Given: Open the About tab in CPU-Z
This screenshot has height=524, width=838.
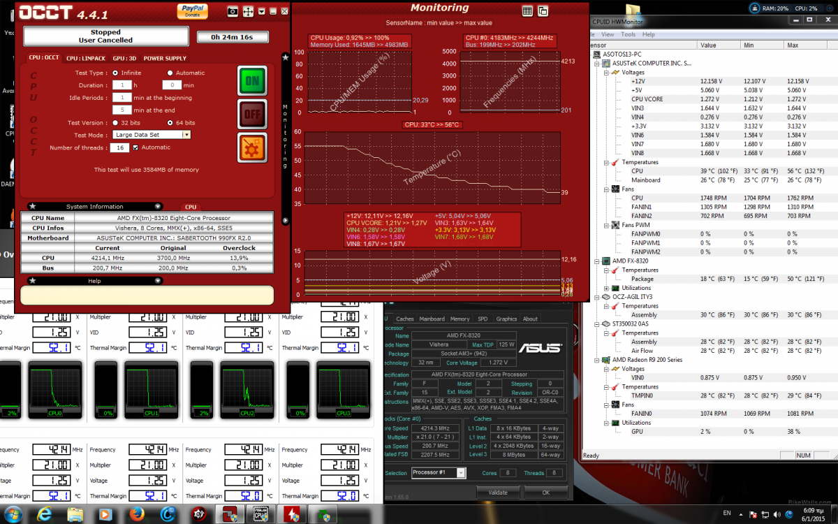Looking at the screenshot, I should pos(531,319).
